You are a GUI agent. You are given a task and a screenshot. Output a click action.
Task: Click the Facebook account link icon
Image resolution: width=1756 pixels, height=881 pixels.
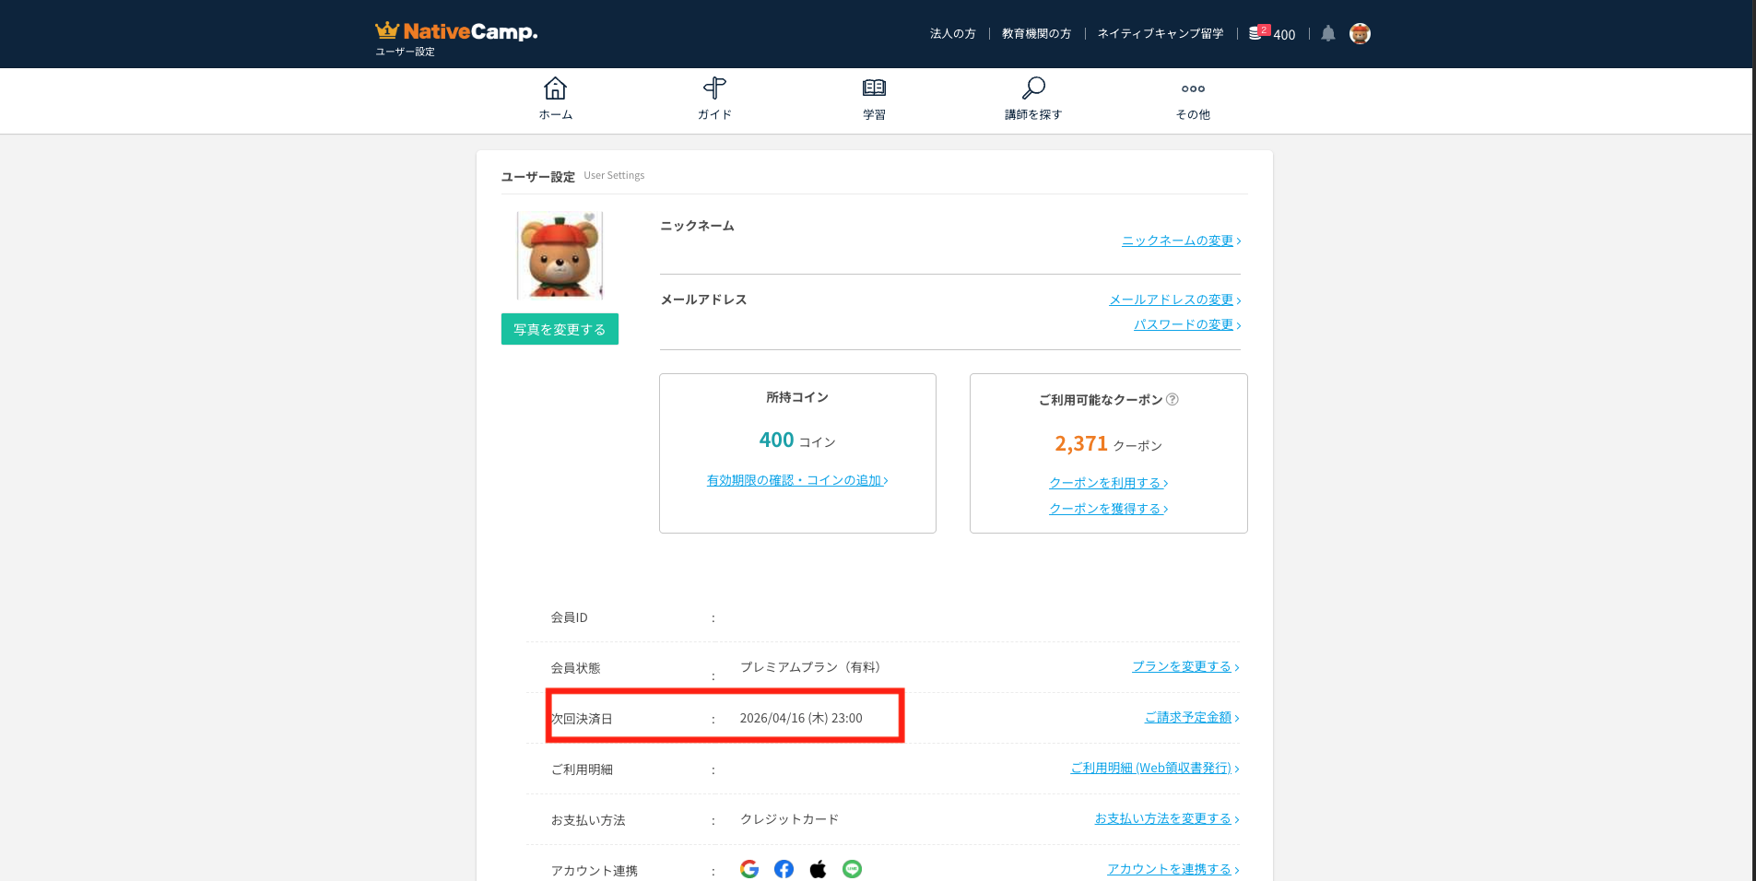(x=784, y=869)
